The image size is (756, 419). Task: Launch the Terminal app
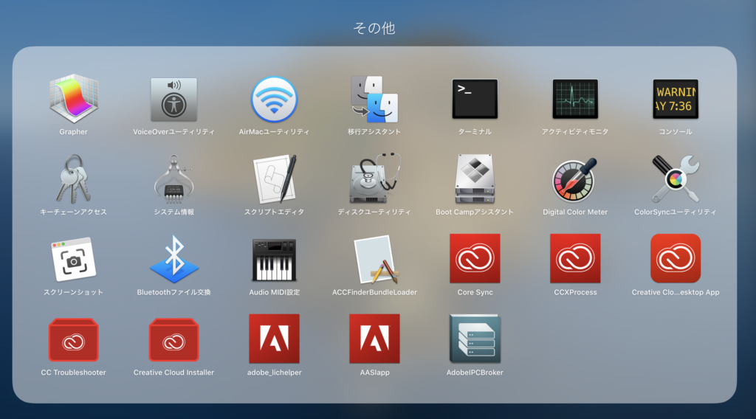point(475,99)
